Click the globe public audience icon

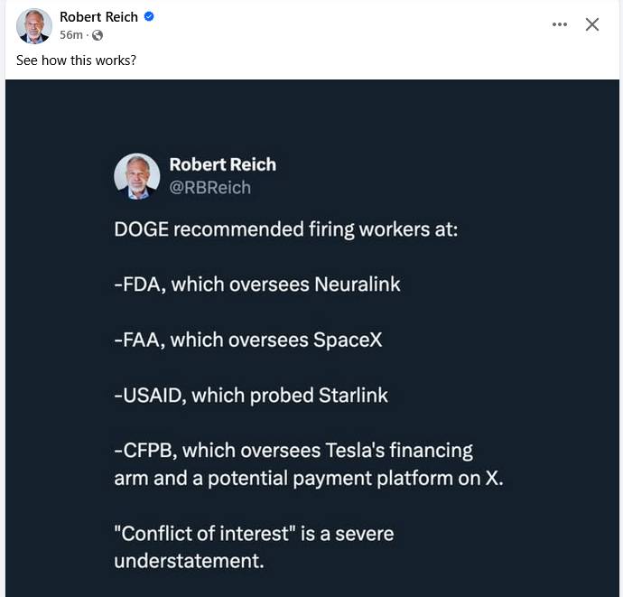tap(98, 35)
